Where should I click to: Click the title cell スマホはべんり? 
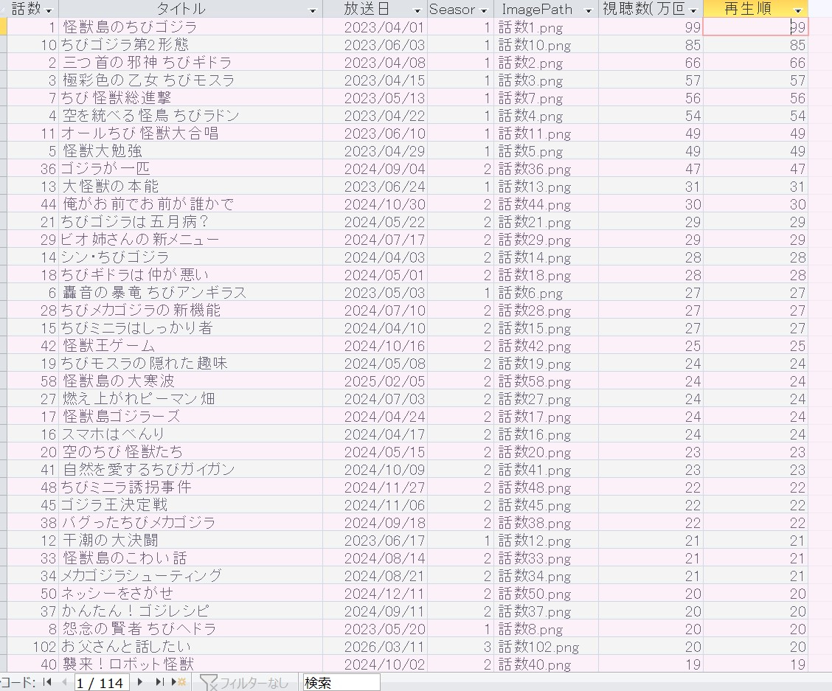pyautogui.click(x=190, y=434)
